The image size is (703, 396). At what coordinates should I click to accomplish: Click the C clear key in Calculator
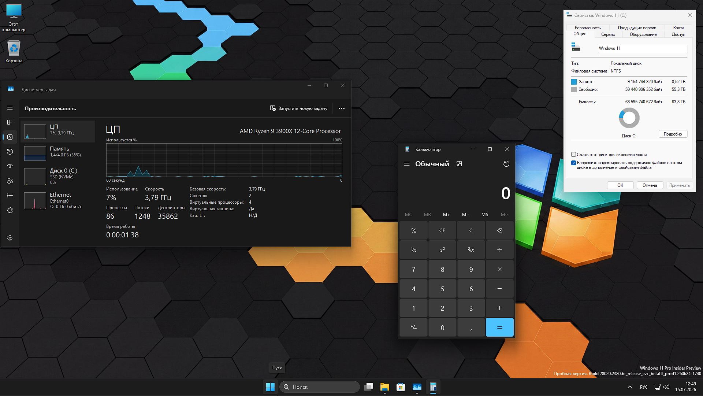(471, 230)
